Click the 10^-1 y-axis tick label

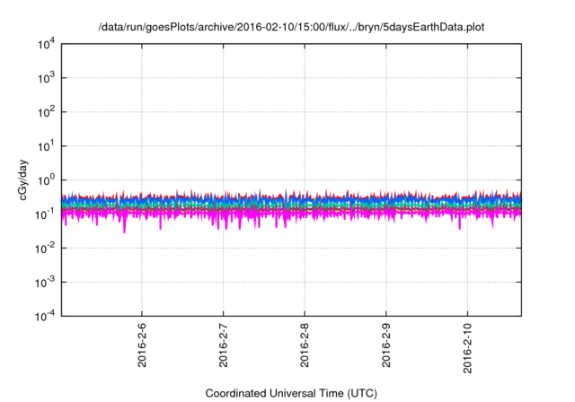(45, 214)
